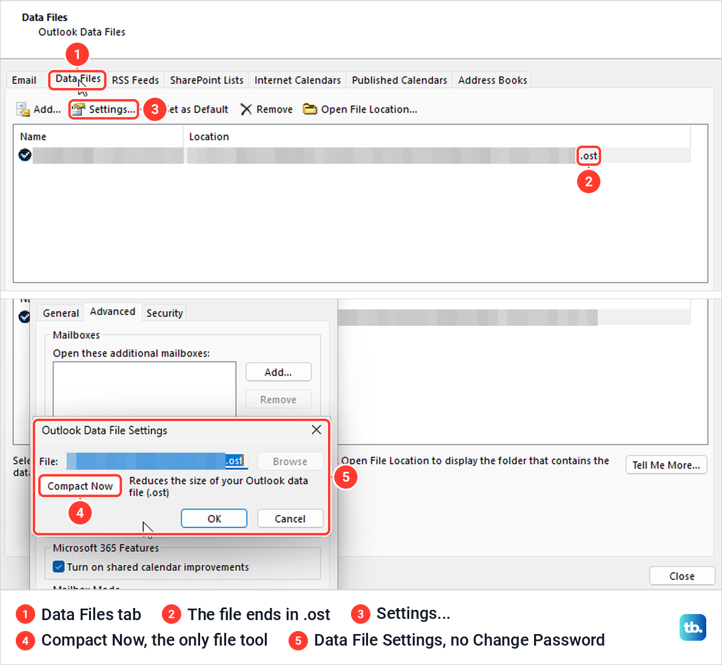The height and width of the screenshot is (665, 722).
Task: Click the Browse button
Action: (x=290, y=461)
